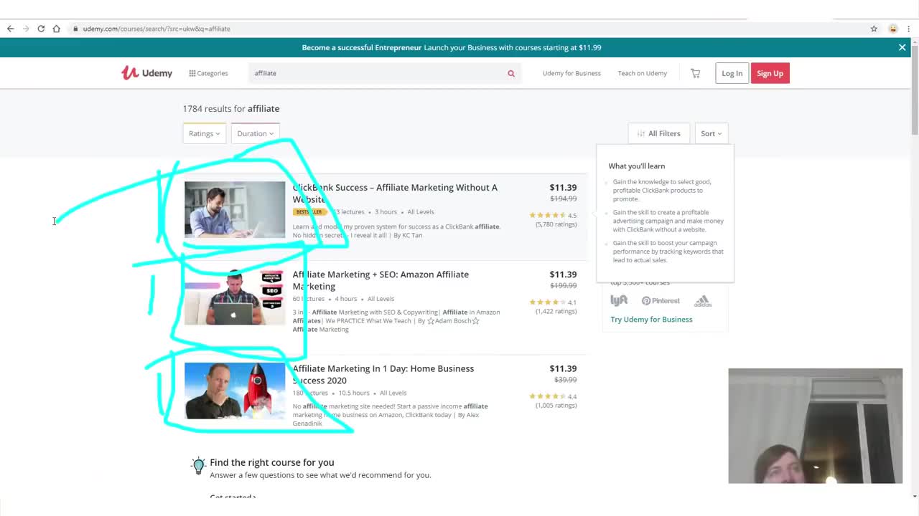Open the Categories grid menu
This screenshot has width=919, height=516.
click(x=208, y=73)
